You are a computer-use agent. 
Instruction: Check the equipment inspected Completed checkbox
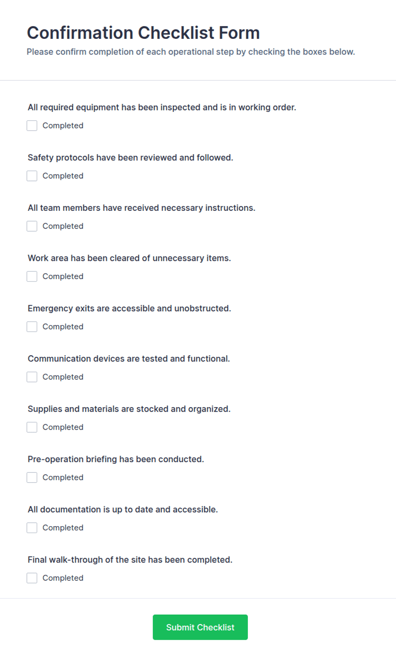[32, 125]
